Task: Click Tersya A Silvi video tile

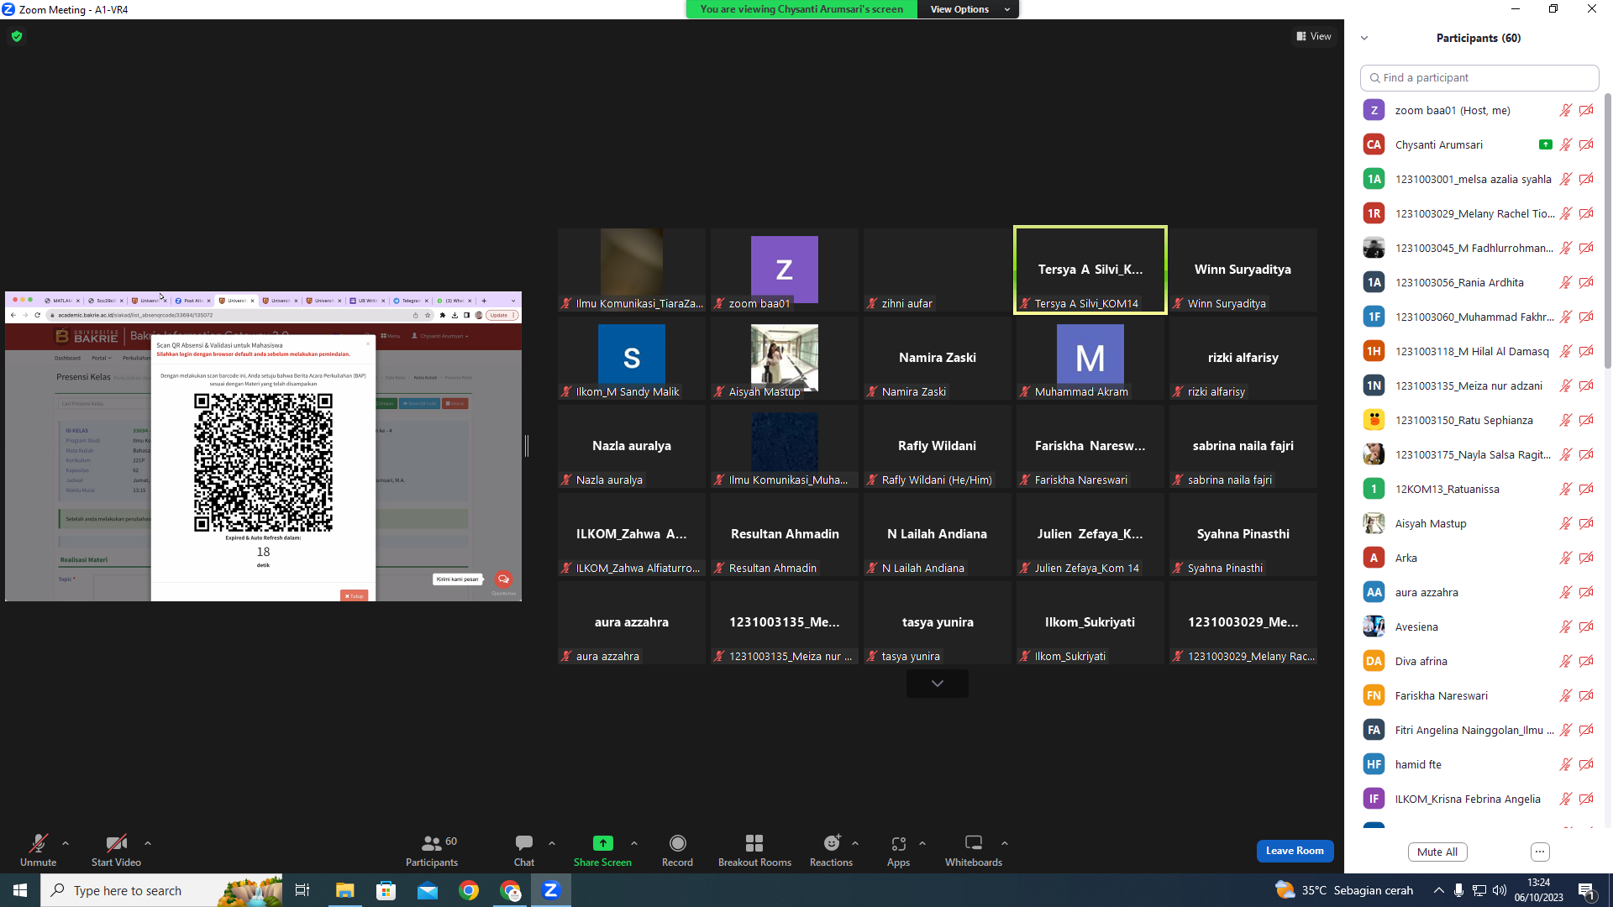Action: tap(1090, 270)
